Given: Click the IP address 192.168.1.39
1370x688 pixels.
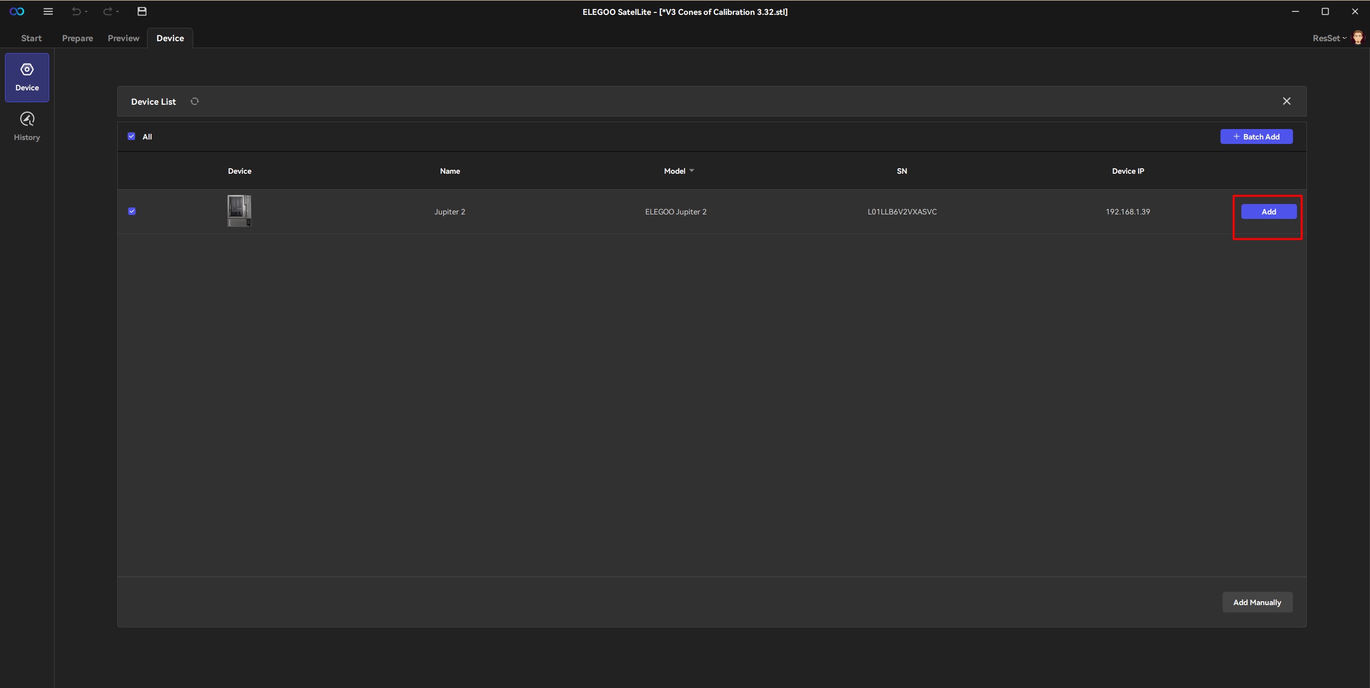Looking at the screenshot, I should [x=1128, y=211].
